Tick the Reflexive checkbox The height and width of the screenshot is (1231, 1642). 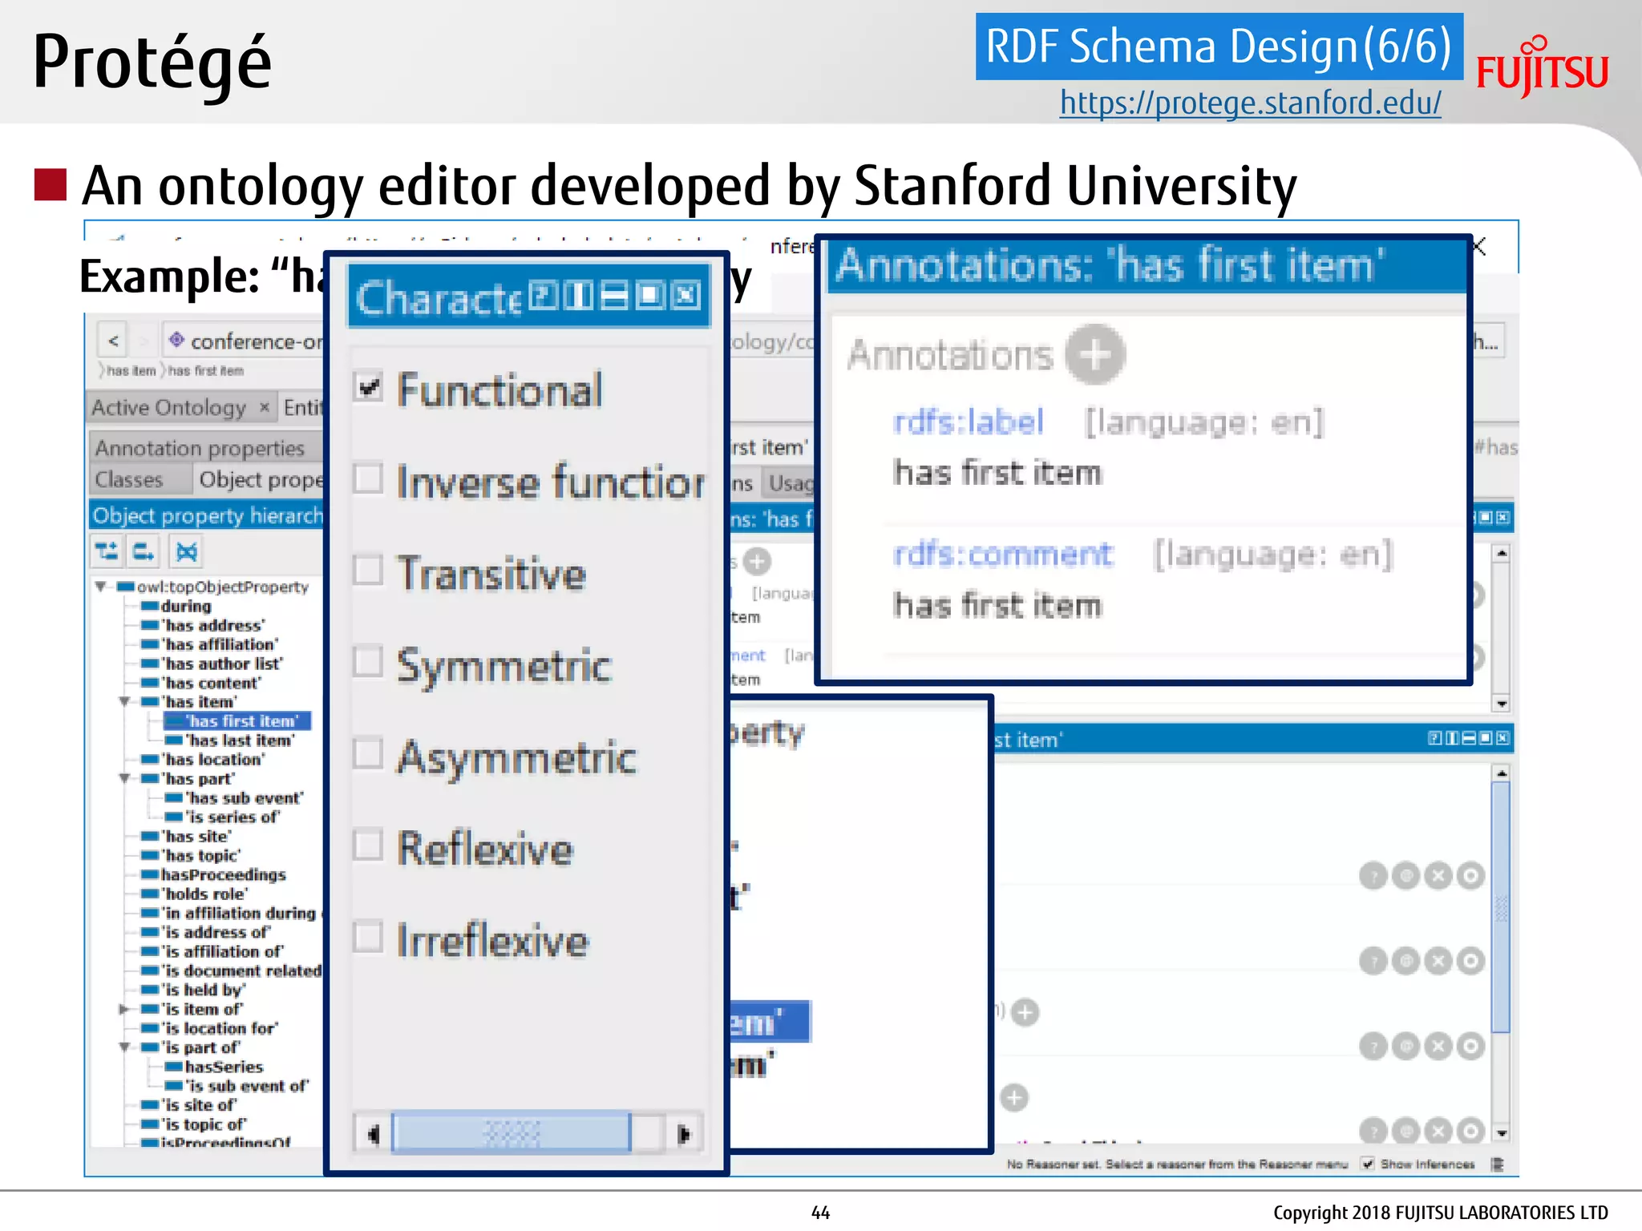click(x=368, y=845)
